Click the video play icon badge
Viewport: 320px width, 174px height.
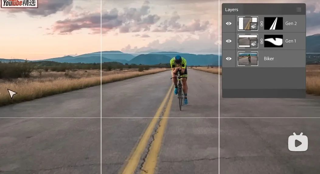(x=298, y=142)
